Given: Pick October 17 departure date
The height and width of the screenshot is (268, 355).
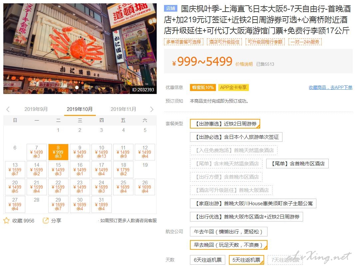Looking at the screenshot, I should (102, 169).
